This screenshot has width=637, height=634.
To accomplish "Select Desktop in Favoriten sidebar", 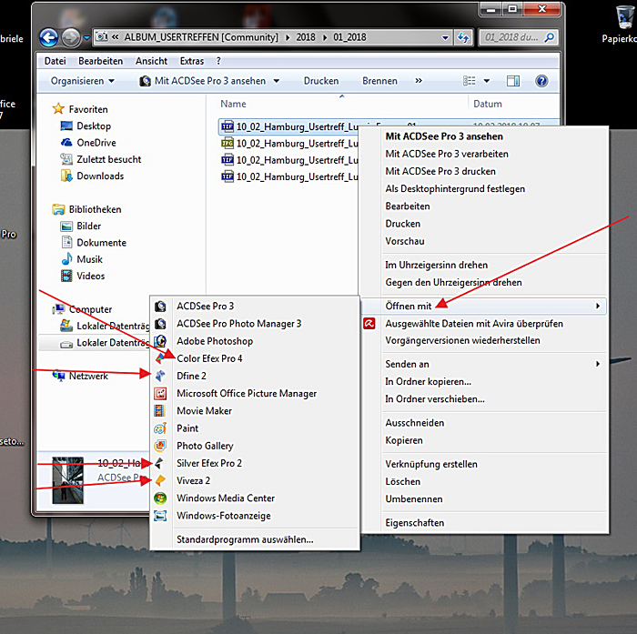I will click(94, 126).
